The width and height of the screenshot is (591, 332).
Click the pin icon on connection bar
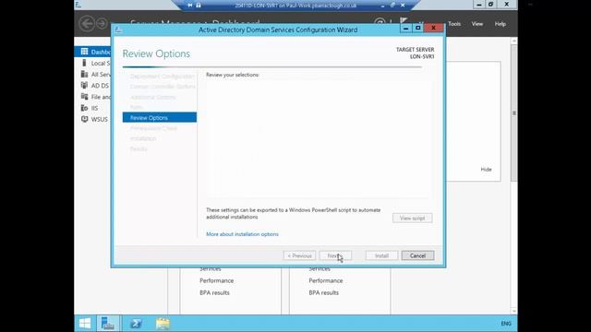(190, 6)
